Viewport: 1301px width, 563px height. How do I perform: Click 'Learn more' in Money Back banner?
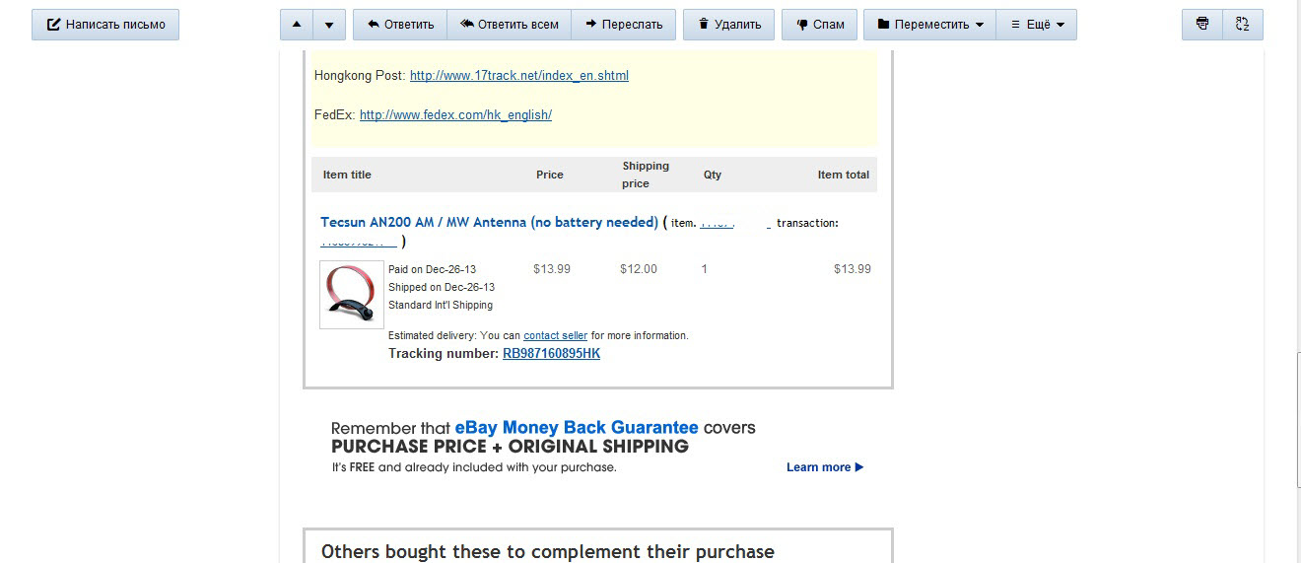824,467
